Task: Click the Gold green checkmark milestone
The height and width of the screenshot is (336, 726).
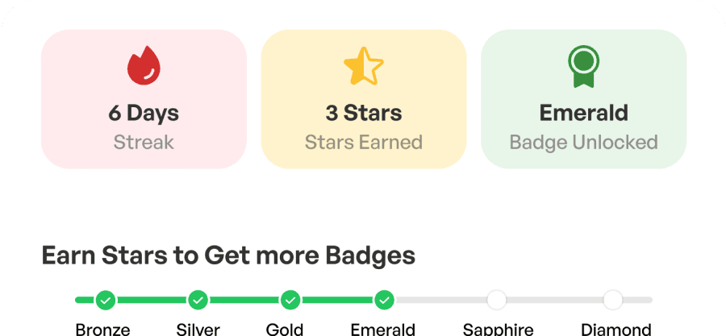Action: coord(291,301)
